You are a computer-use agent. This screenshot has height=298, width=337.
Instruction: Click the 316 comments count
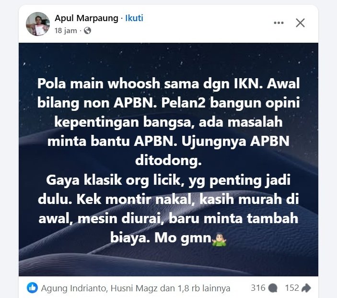coord(258,288)
